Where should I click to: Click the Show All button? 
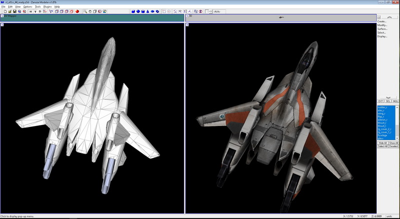[393, 143]
